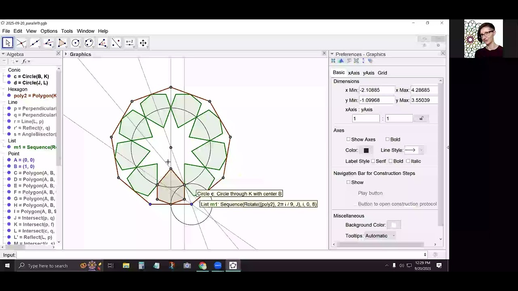This screenshot has width=518, height=291.
Task: Switch to the xAxis tab
Action: click(354, 73)
